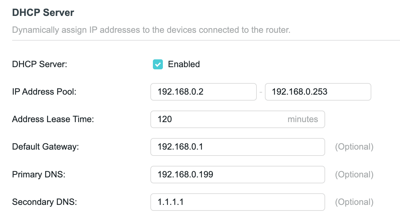Click the "IP Address Pool:" label

(x=44, y=92)
